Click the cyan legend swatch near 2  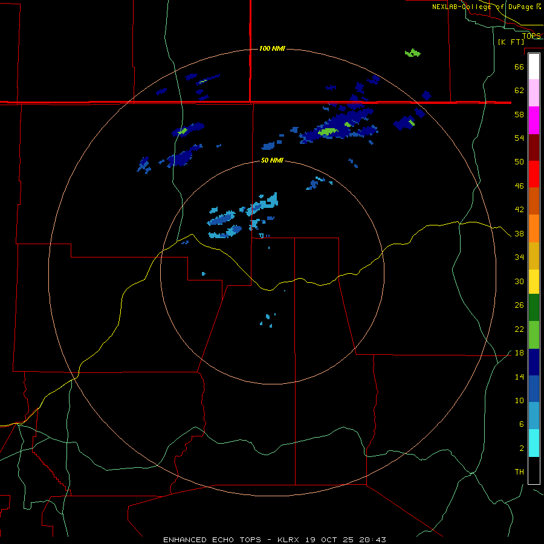[x=534, y=443]
